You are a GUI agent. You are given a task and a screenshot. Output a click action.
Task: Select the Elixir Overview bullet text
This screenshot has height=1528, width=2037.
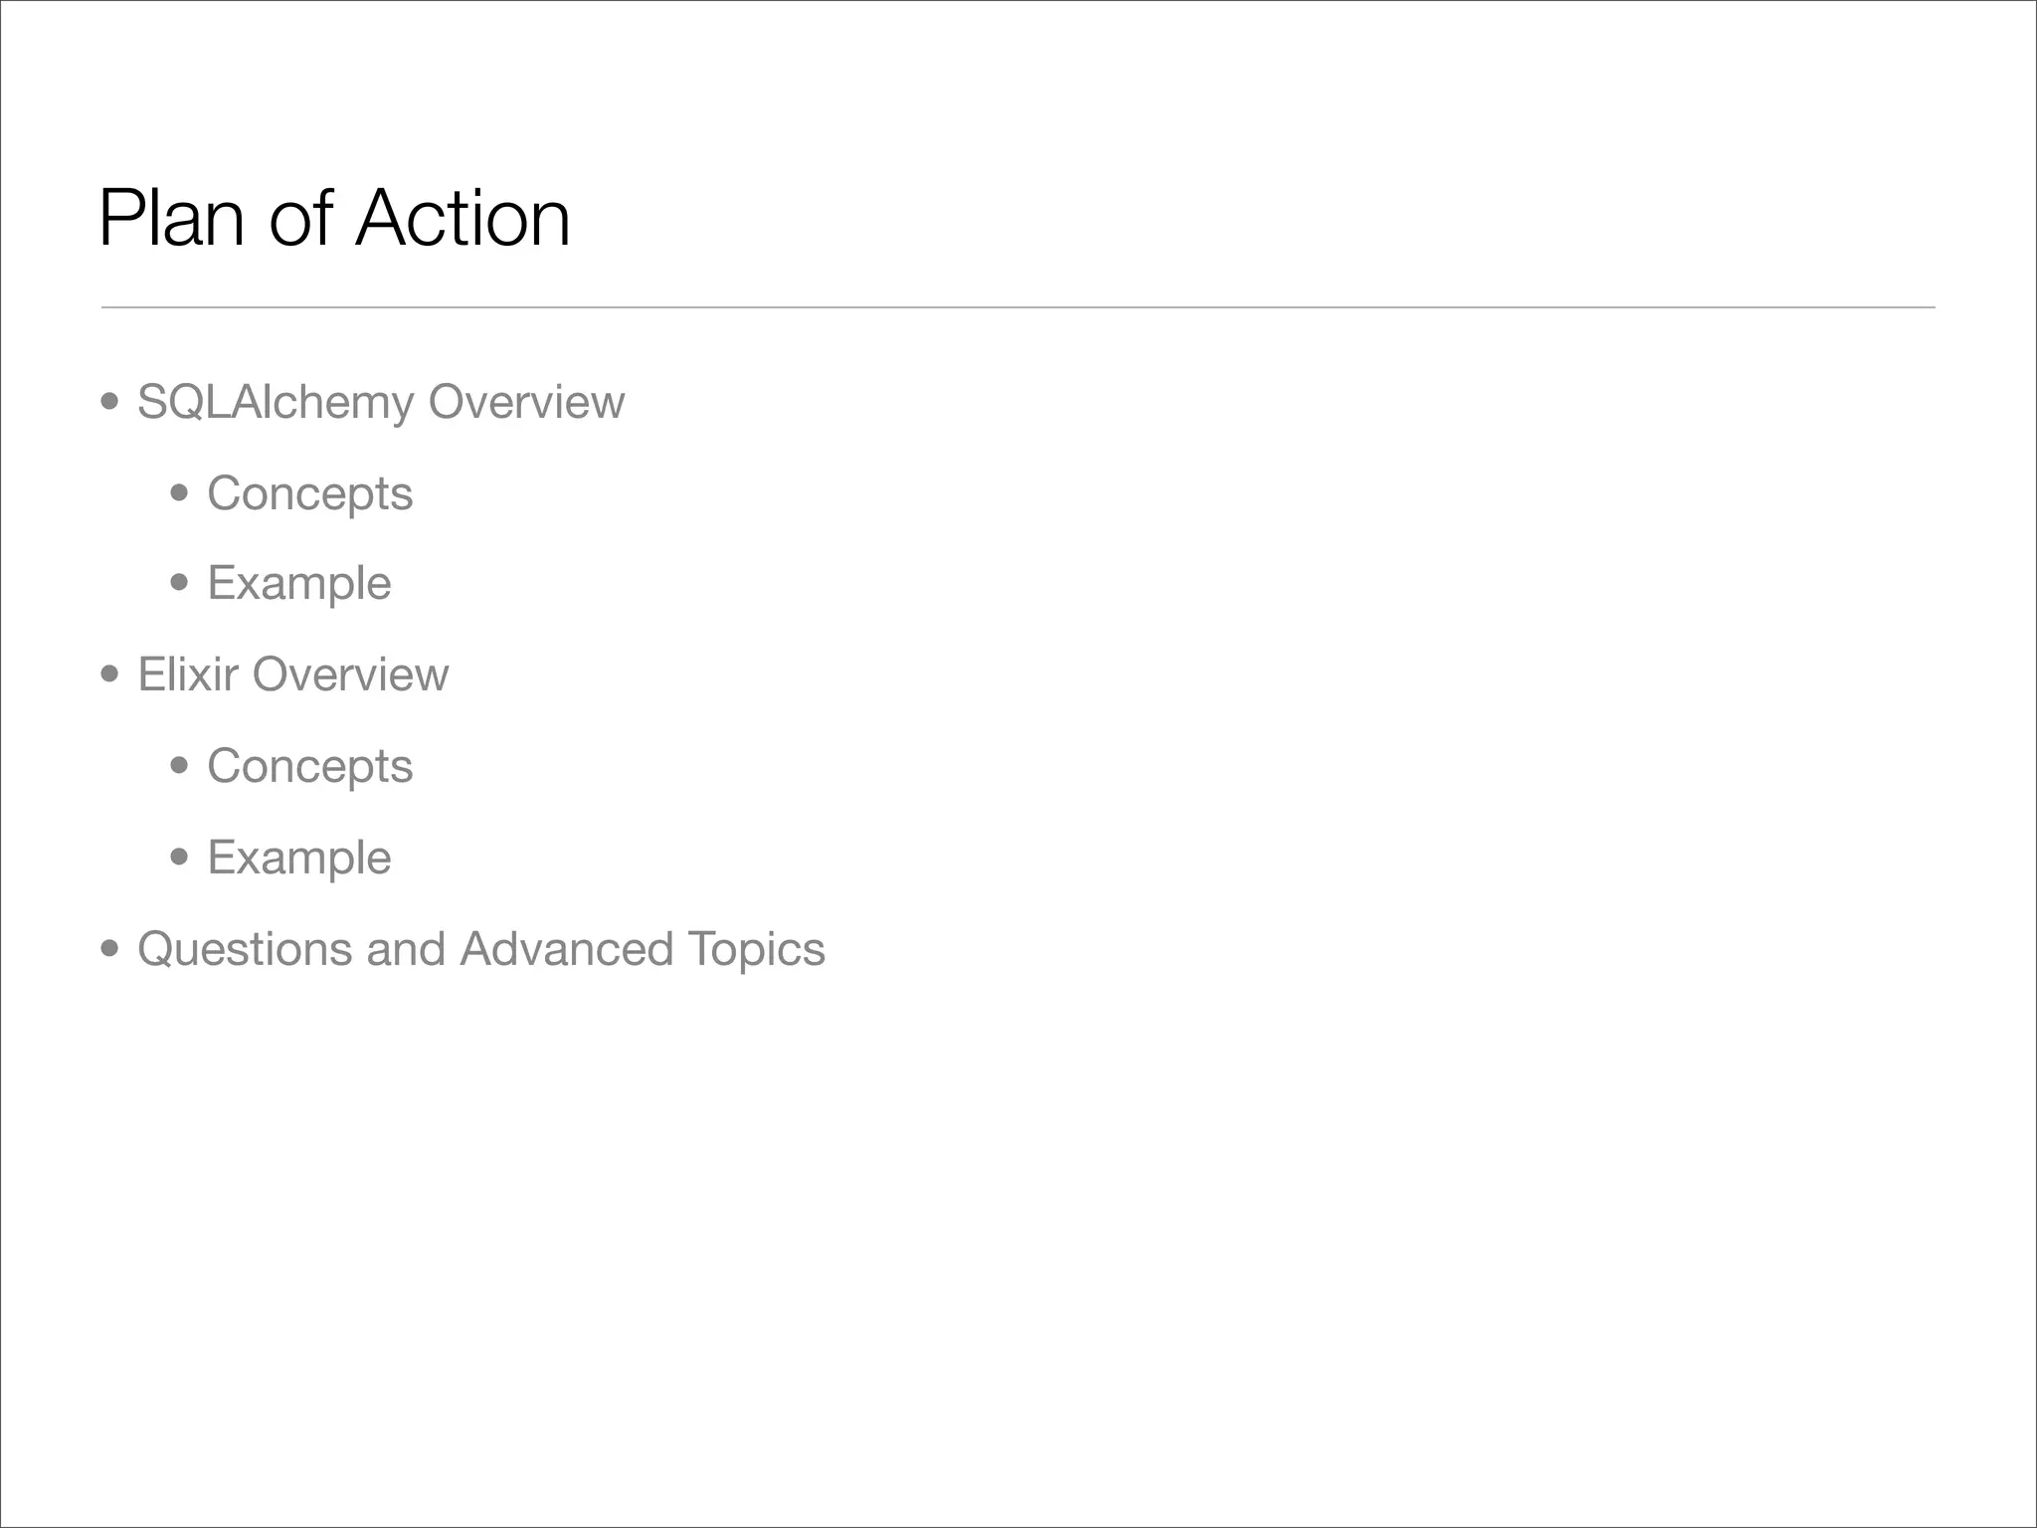click(x=292, y=674)
